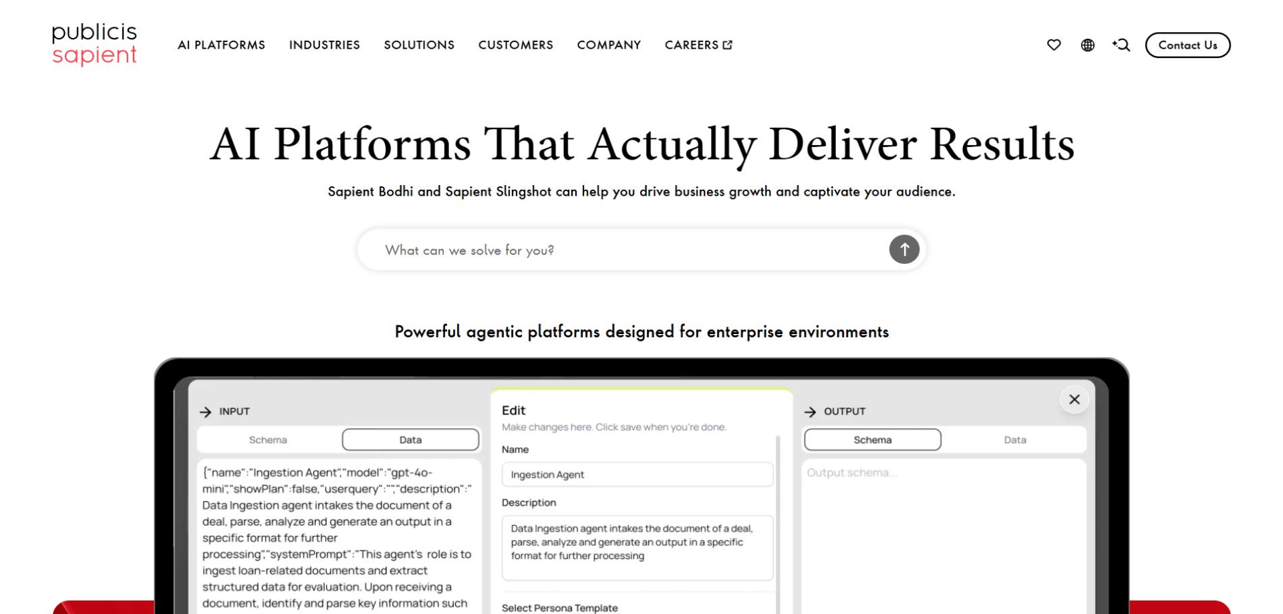Submit query with the up-arrow button

904,249
